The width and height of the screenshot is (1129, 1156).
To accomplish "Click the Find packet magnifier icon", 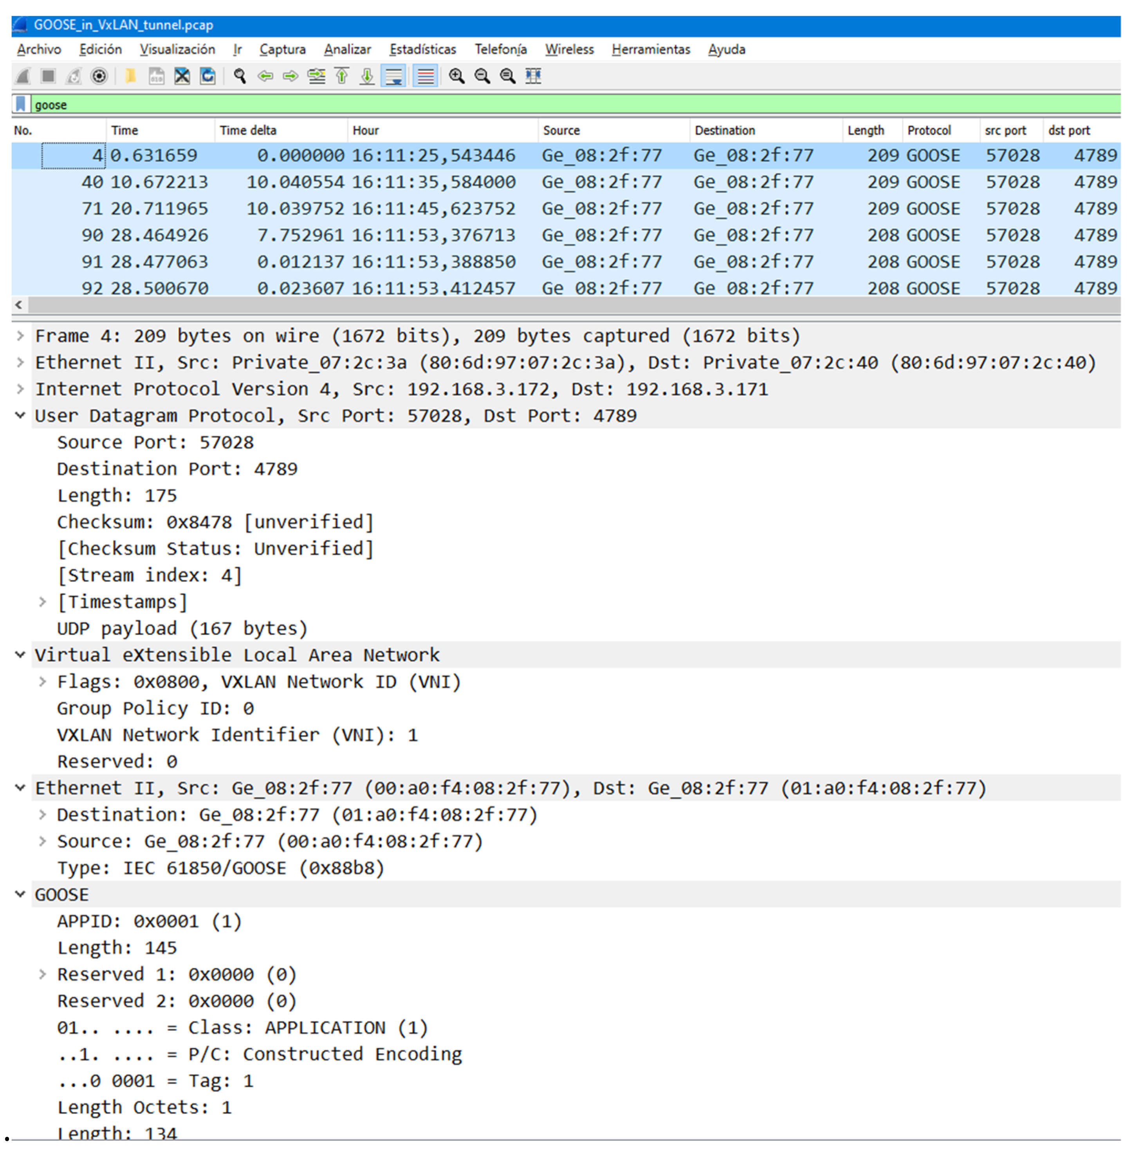I will (240, 76).
